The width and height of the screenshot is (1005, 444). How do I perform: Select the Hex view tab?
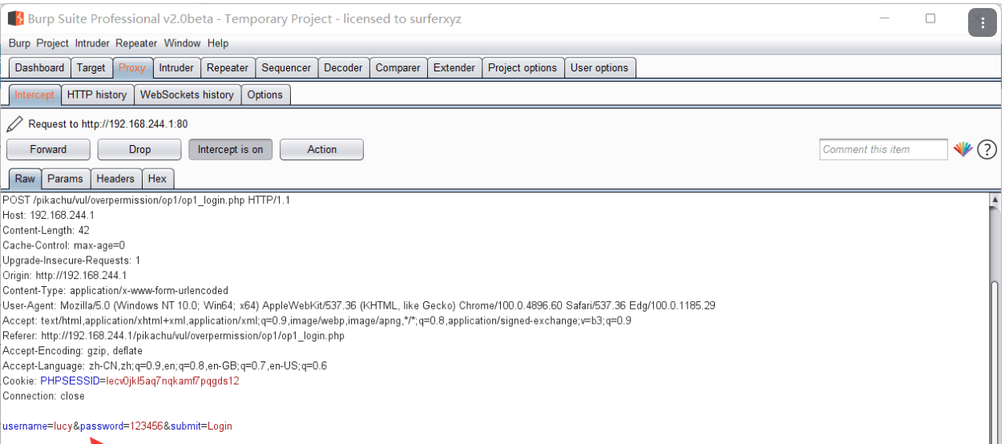coord(157,179)
